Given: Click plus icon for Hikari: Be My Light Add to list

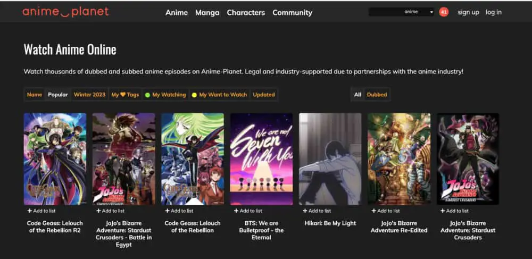Looking at the screenshot, I should [x=305, y=211].
